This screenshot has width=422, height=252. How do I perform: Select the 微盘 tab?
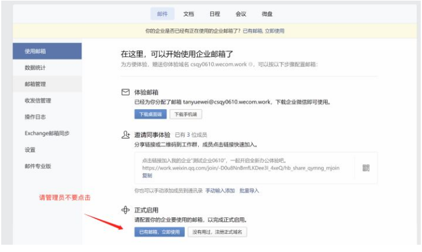[267, 13]
